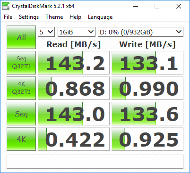Open the File menu
Screen dimensions: 190x173
[8, 17]
